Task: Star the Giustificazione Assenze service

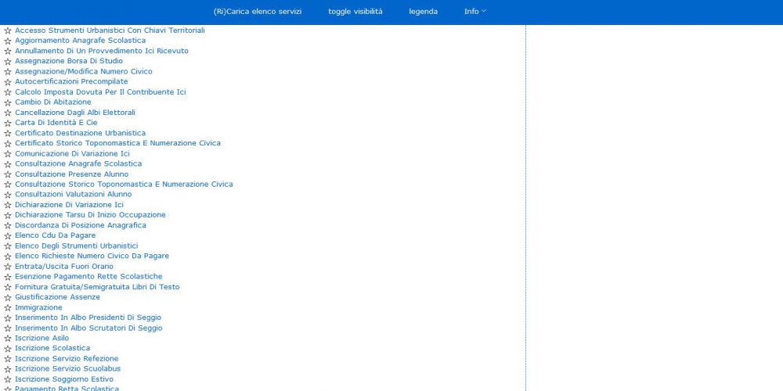Action: point(8,298)
